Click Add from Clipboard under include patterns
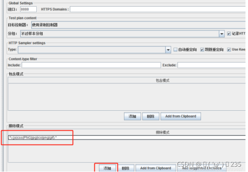 181,117
